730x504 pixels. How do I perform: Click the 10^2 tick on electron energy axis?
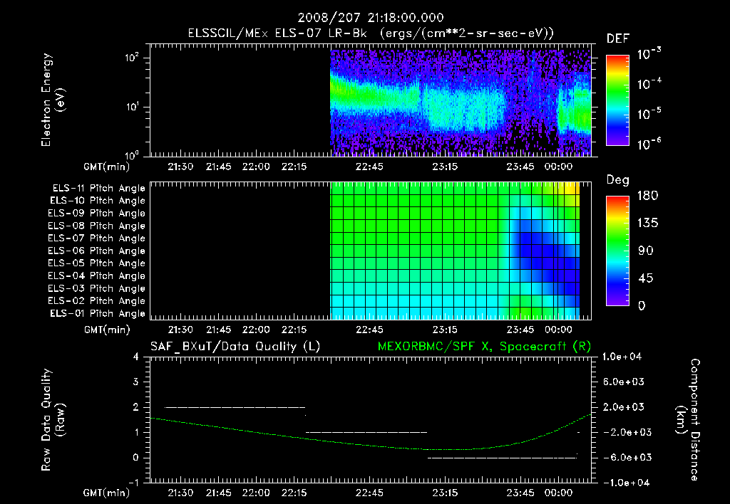pyautogui.click(x=132, y=58)
